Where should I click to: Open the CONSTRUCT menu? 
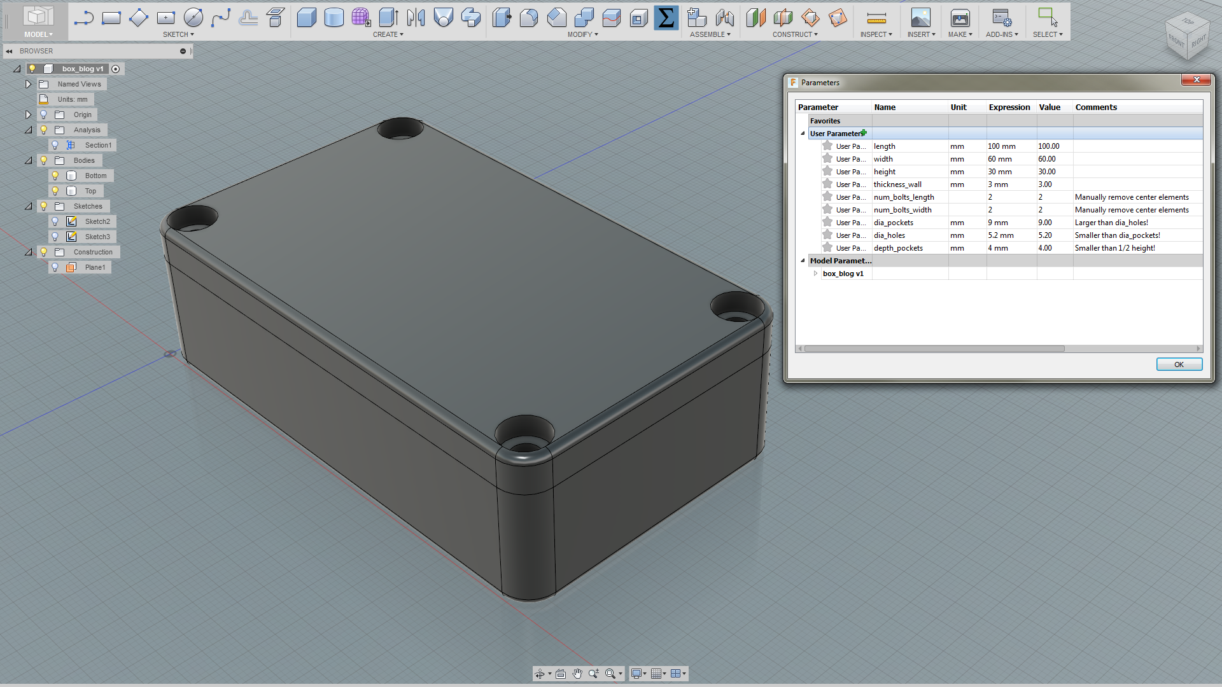point(795,34)
